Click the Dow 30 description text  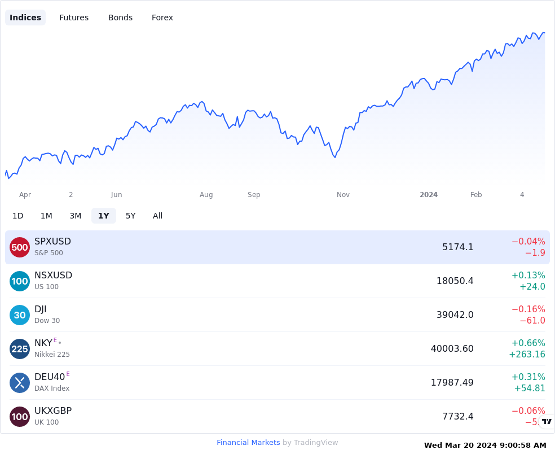(47, 321)
